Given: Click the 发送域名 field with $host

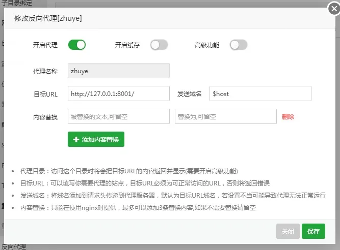Looking at the screenshot, I should [x=260, y=93].
